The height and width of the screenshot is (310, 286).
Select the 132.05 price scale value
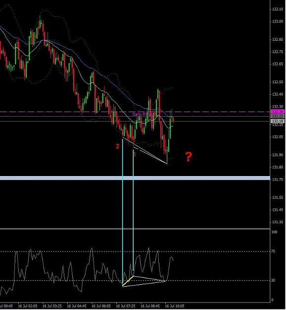coord(277,137)
